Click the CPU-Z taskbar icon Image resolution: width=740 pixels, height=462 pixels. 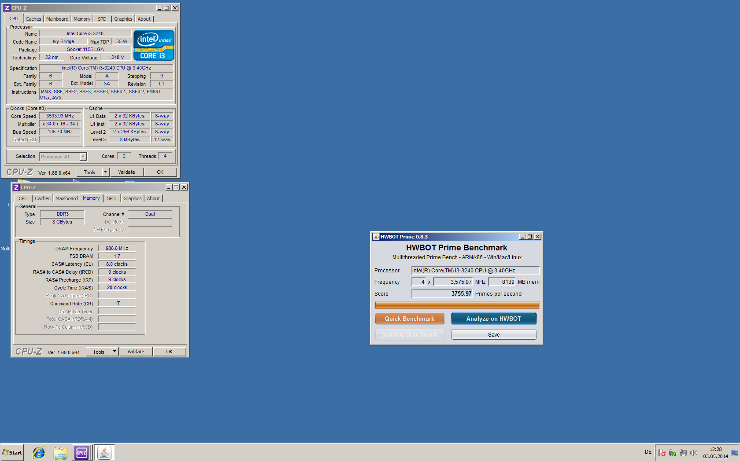click(81, 452)
